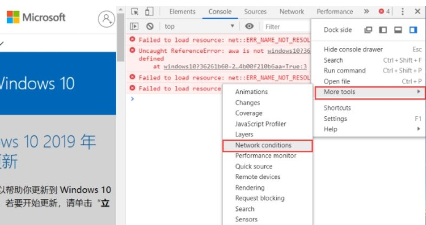This screenshot has height=225, width=426.
Task: Expand the Help submenu
Action: (369, 129)
